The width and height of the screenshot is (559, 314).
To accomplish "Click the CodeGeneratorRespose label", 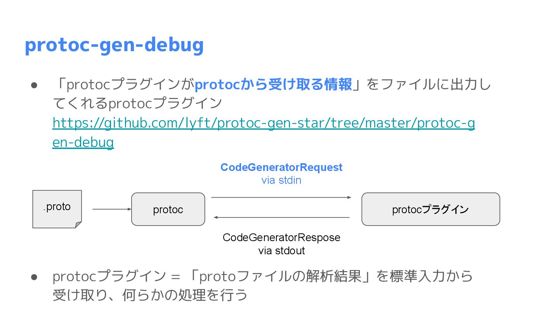I will coord(281,237).
